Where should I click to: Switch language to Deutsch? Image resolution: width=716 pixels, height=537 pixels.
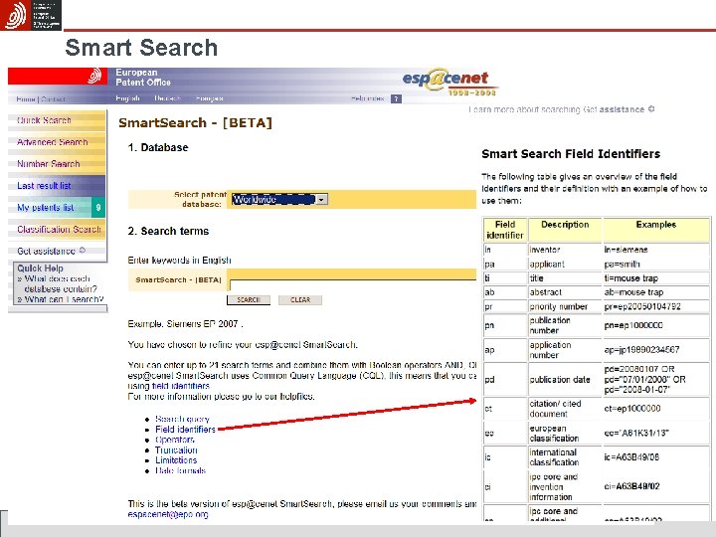coord(167,98)
